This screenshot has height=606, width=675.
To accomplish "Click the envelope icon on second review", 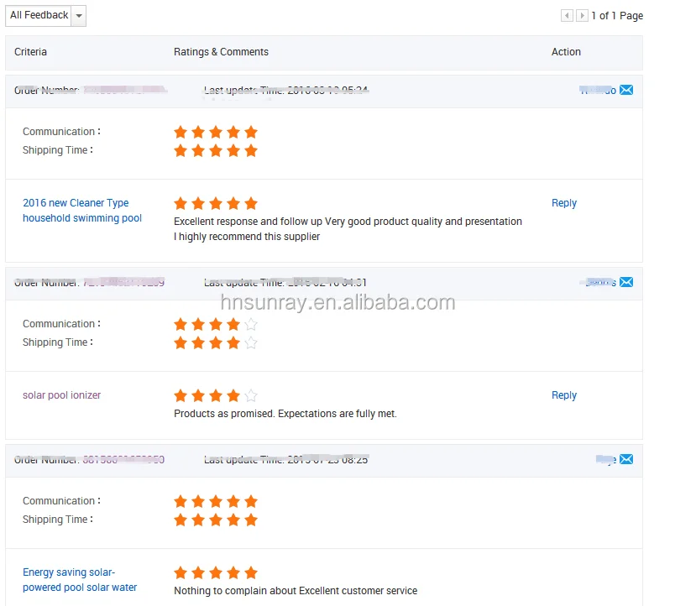I will pos(626,282).
